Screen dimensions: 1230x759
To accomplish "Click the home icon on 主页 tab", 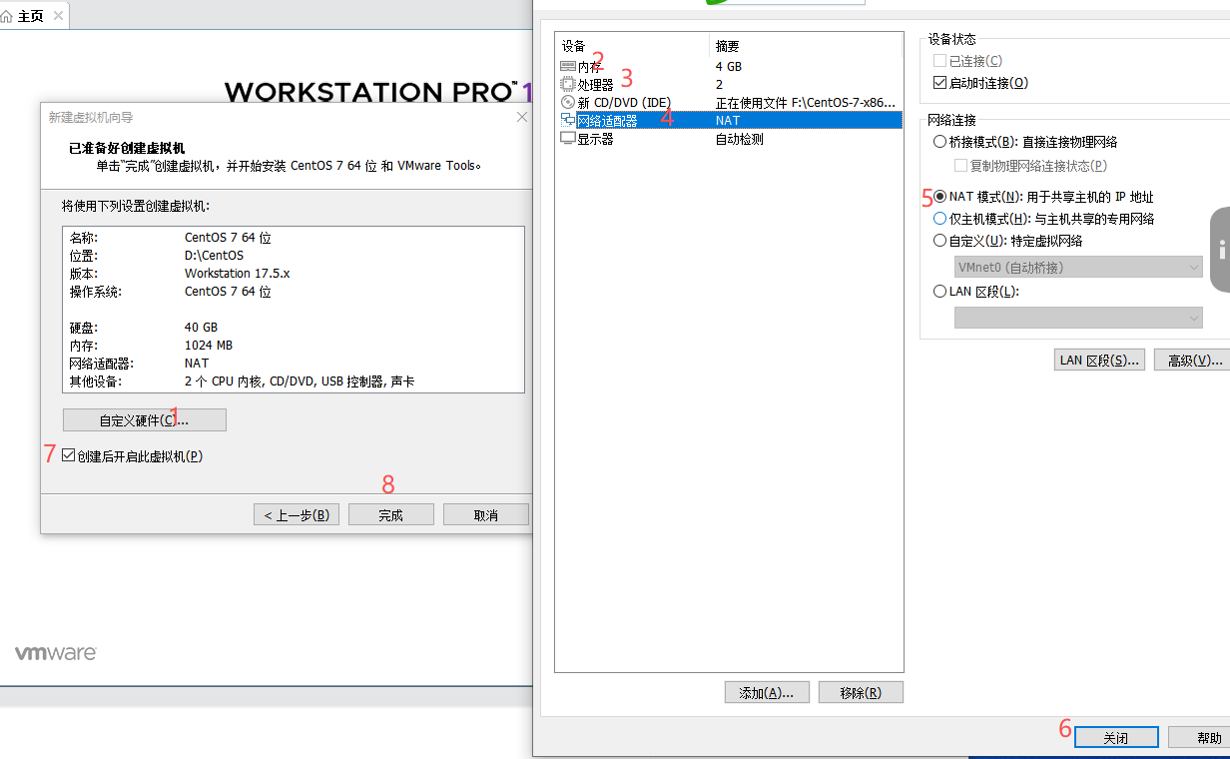I will click(8, 16).
